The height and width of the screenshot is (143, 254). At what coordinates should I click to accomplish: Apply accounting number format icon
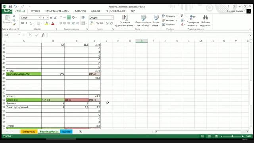91,23
